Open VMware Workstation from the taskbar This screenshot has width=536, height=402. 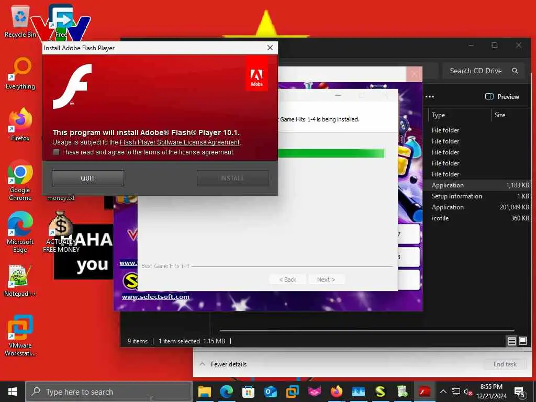point(292,392)
